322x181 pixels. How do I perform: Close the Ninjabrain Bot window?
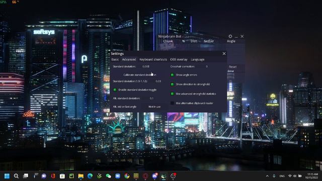click(x=242, y=36)
